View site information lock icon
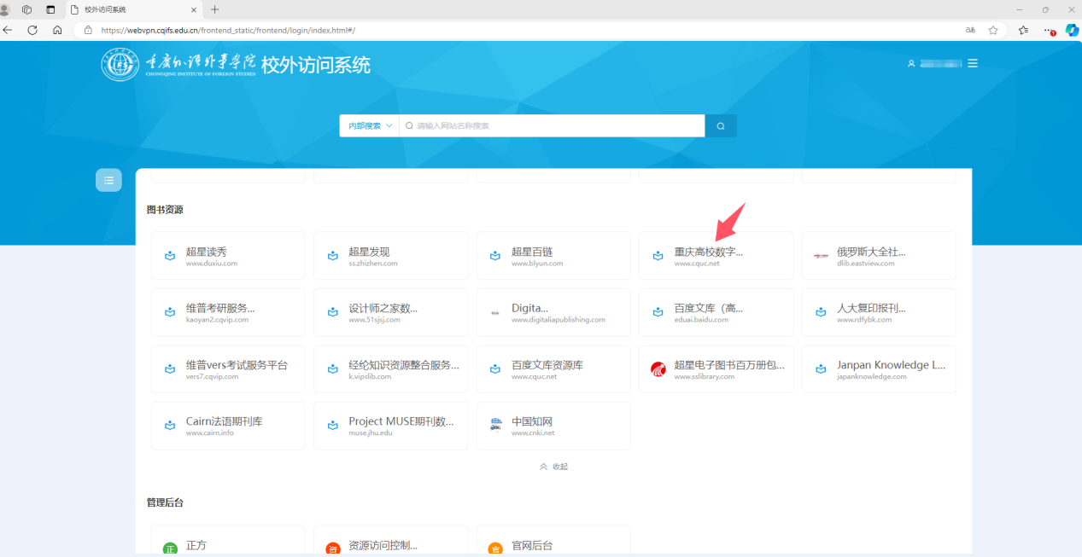Image resolution: width=1082 pixels, height=557 pixels. pyautogui.click(x=88, y=30)
